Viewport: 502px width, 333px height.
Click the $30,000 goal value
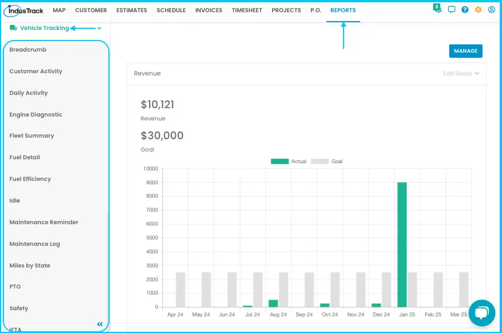coord(162,135)
